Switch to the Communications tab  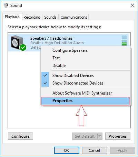[74, 17]
